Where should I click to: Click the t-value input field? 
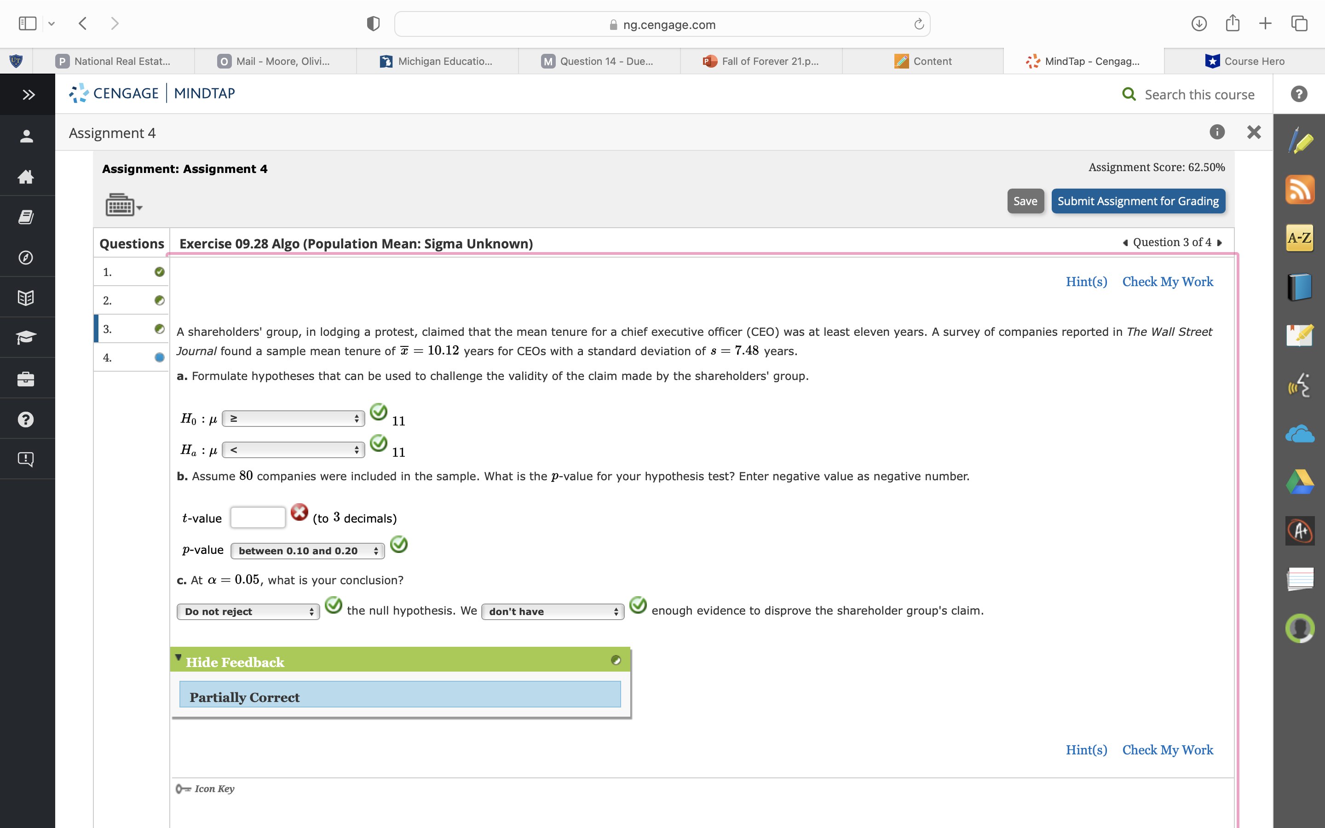[258, 517]
